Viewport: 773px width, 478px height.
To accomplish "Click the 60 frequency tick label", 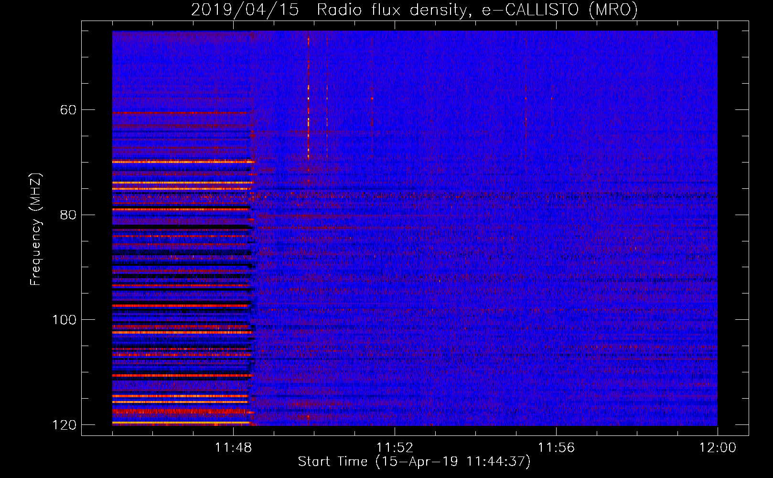I will point(68,110).
